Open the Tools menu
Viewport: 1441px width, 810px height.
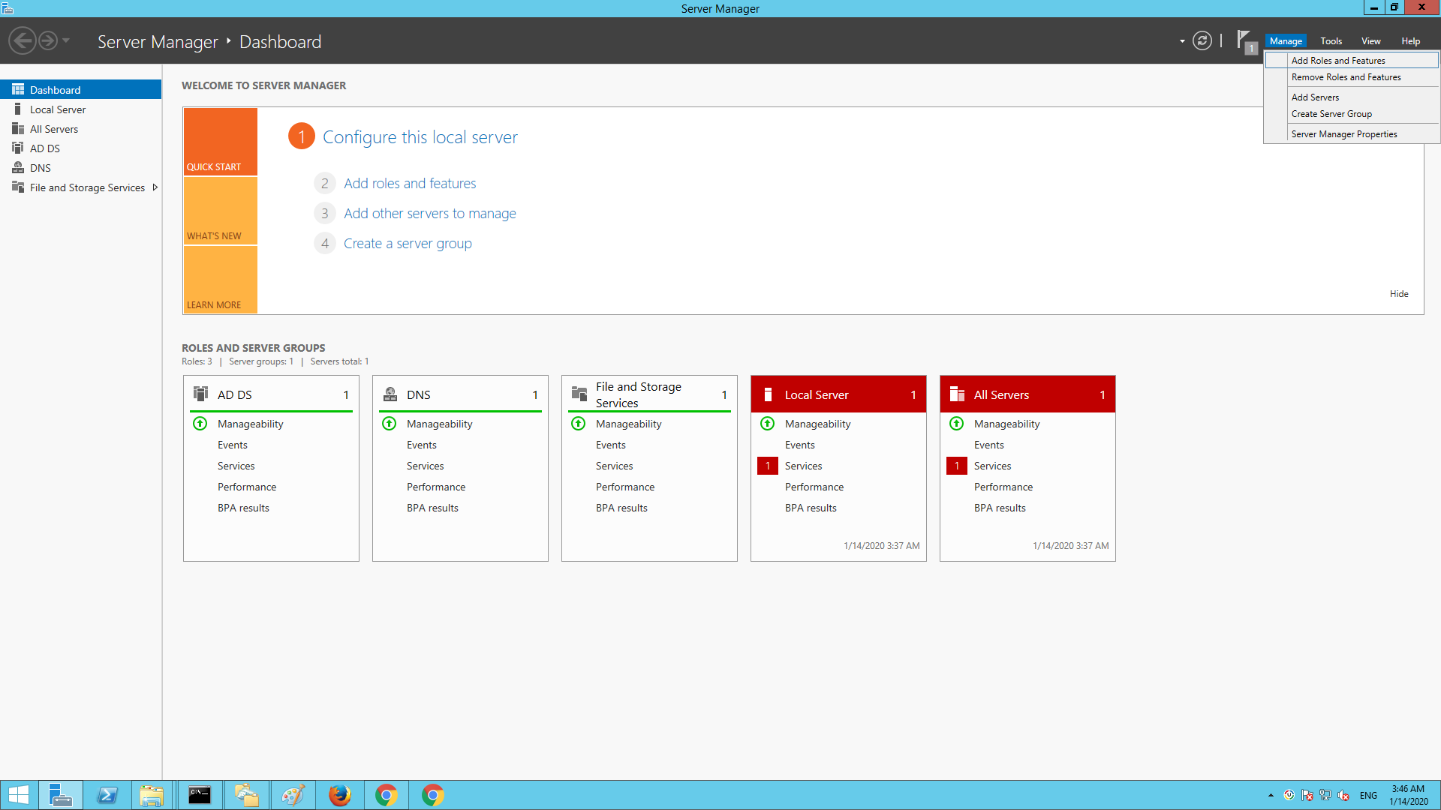(1331, 41)
